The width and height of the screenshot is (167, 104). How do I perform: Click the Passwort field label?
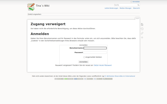pyautogui.click(x=79, y=52)
